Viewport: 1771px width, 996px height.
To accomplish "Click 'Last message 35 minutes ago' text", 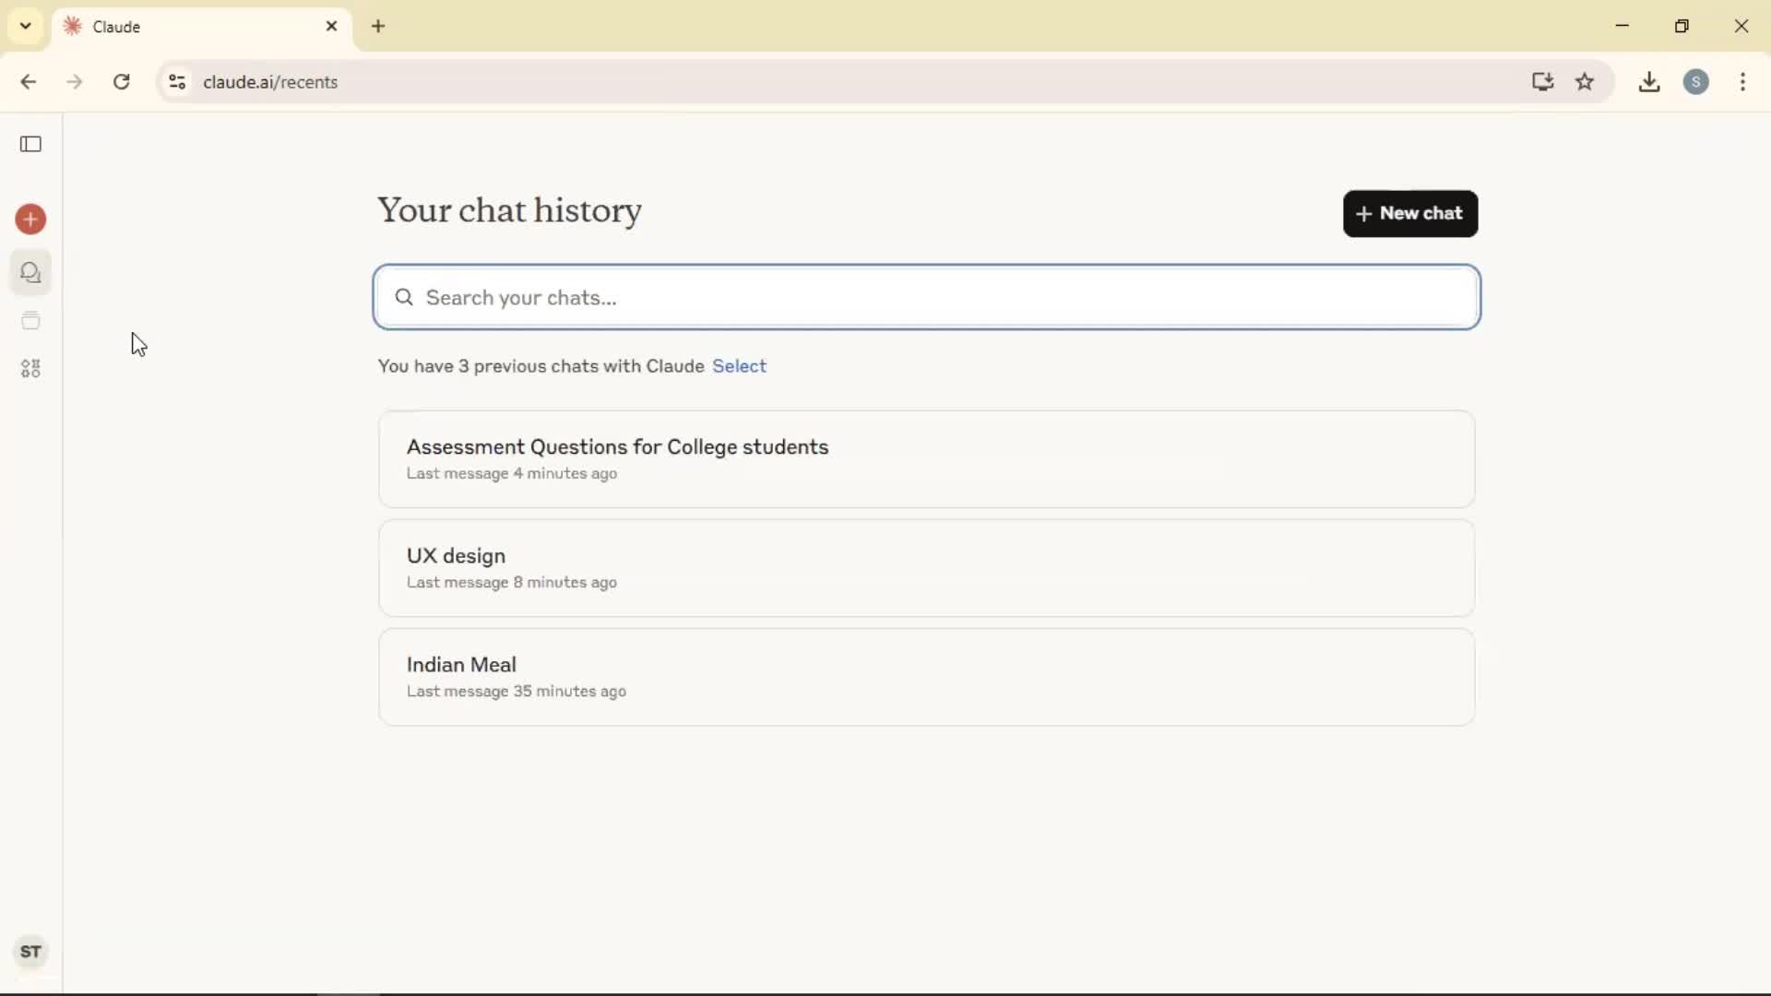I will [517, 692].
